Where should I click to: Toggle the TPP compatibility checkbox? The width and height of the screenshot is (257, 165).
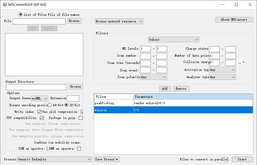pyautogui.click(x=42, y=118)
